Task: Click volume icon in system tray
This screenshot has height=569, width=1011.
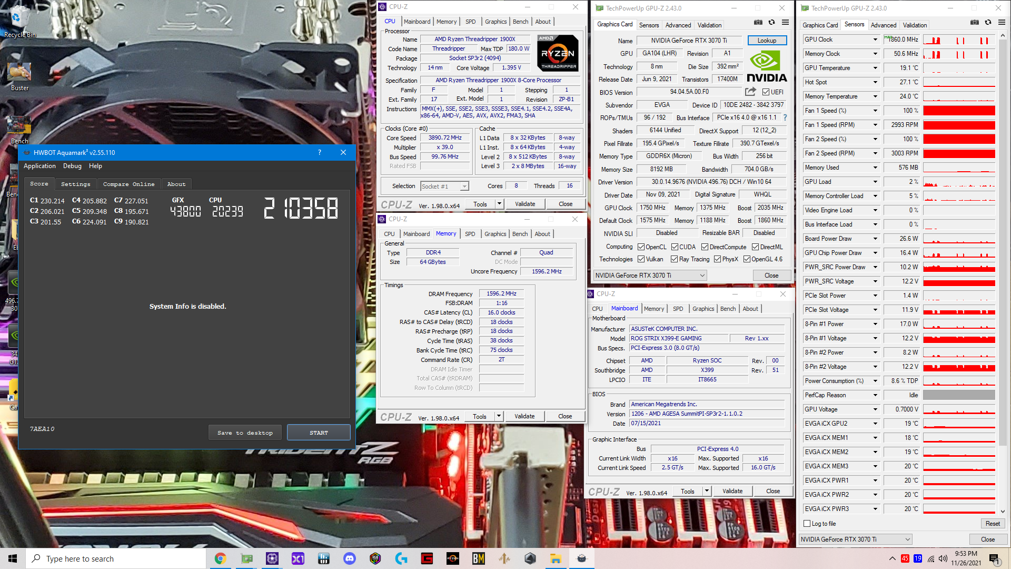Action: click(943, 558)
